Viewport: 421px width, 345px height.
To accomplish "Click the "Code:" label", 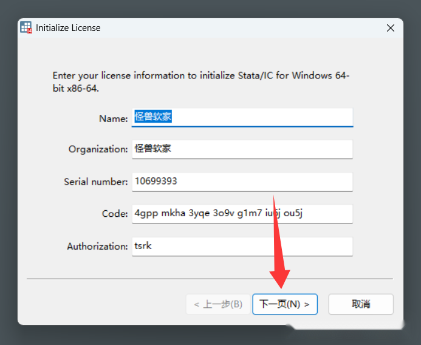I will click(115, 214).
